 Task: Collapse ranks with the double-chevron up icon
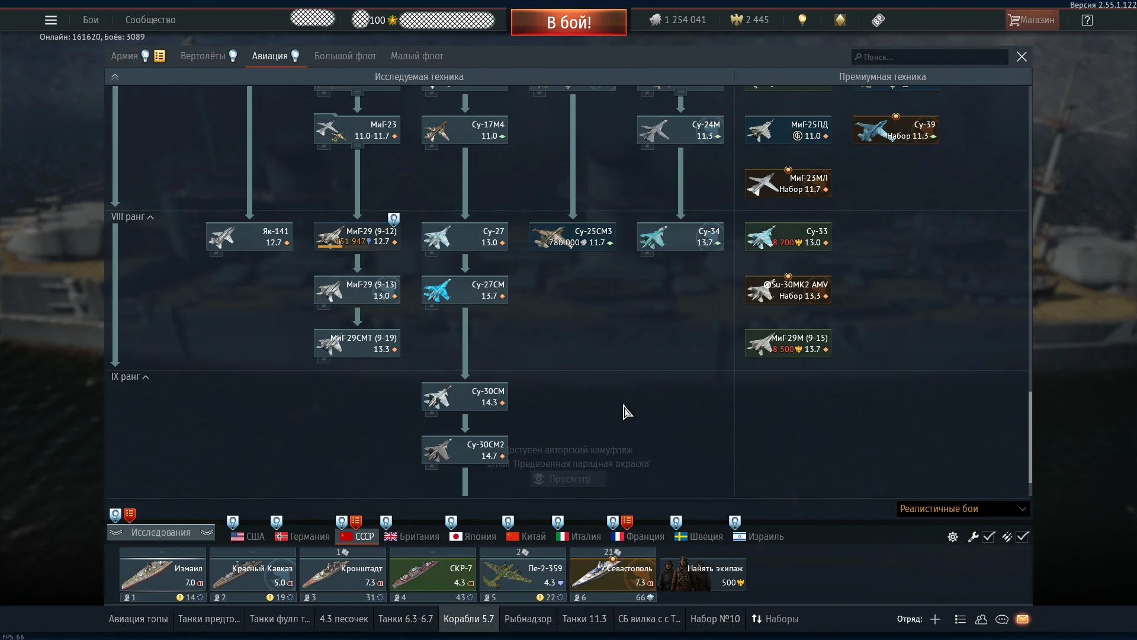click(115, 77)
